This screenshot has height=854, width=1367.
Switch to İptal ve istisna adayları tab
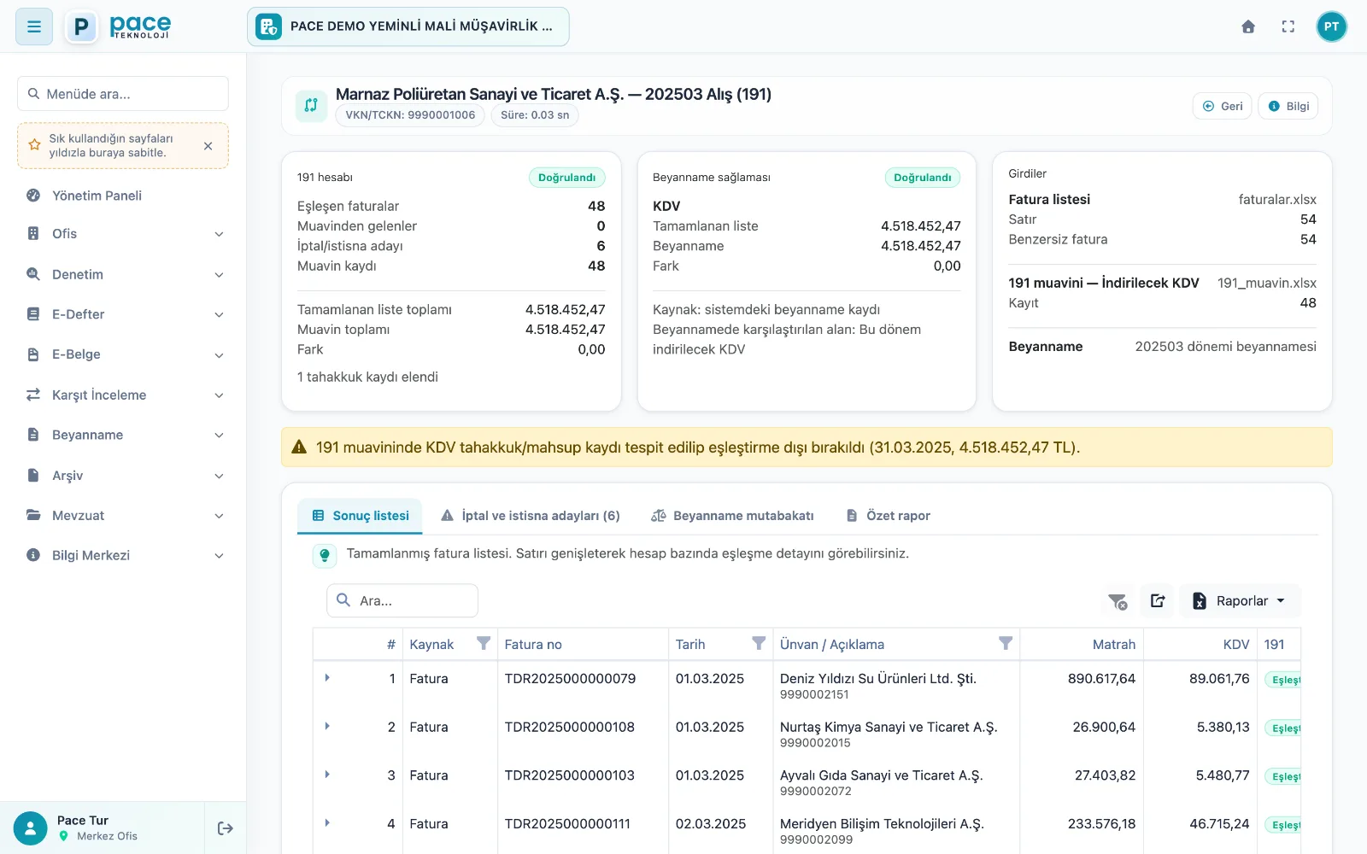point(531,516)
